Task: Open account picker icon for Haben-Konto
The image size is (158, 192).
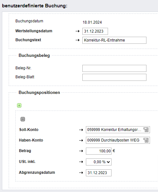Action: [x=146, y=140]
